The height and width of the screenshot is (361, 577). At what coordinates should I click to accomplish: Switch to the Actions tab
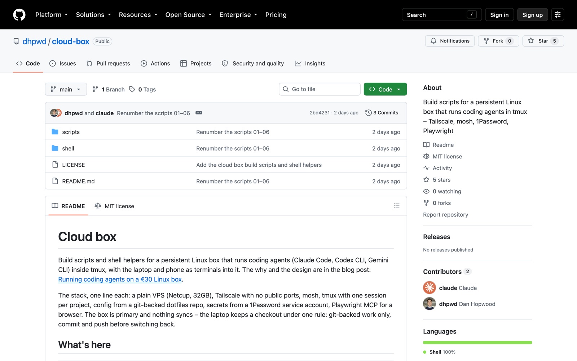(x=155, y=64)
